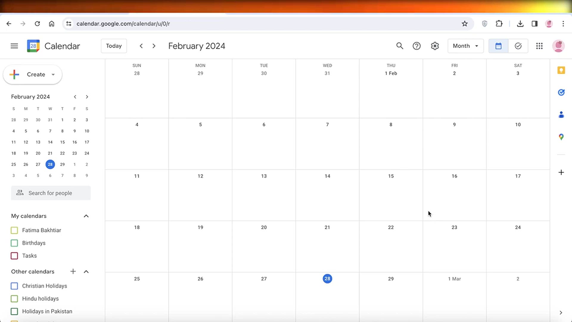The width and height of the screenshot is (572, 322).
Task: Open the browser shield extension icon
Action: click(484, 24)
